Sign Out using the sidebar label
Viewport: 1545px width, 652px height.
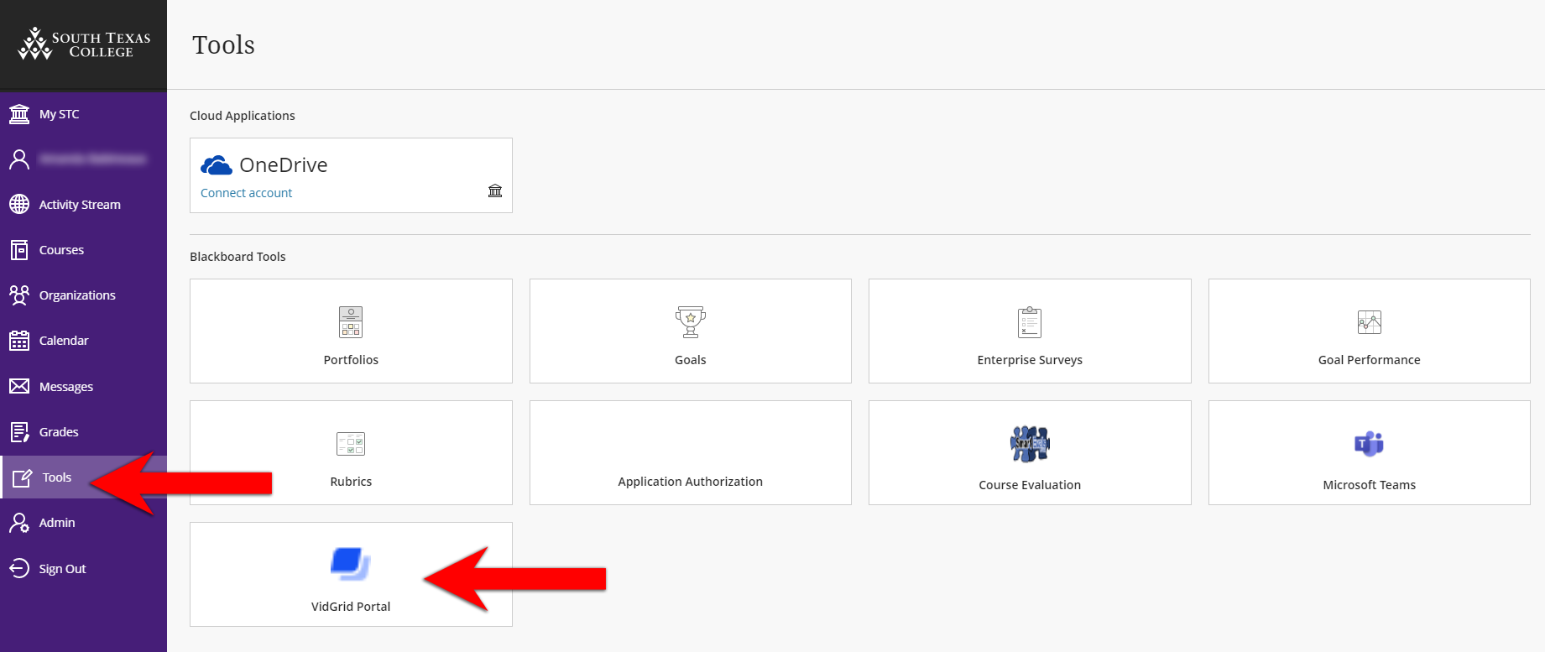point(63,569)
